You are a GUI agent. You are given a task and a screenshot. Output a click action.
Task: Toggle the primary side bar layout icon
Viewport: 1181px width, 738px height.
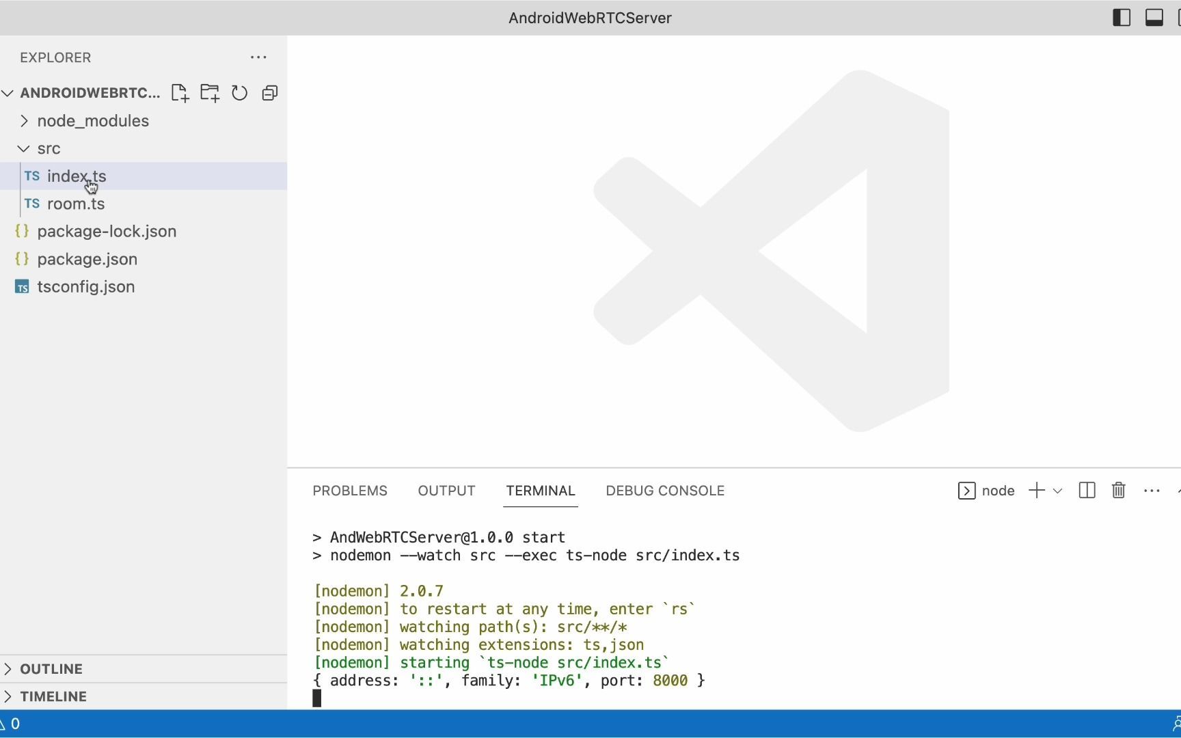tap(1122, 18)
